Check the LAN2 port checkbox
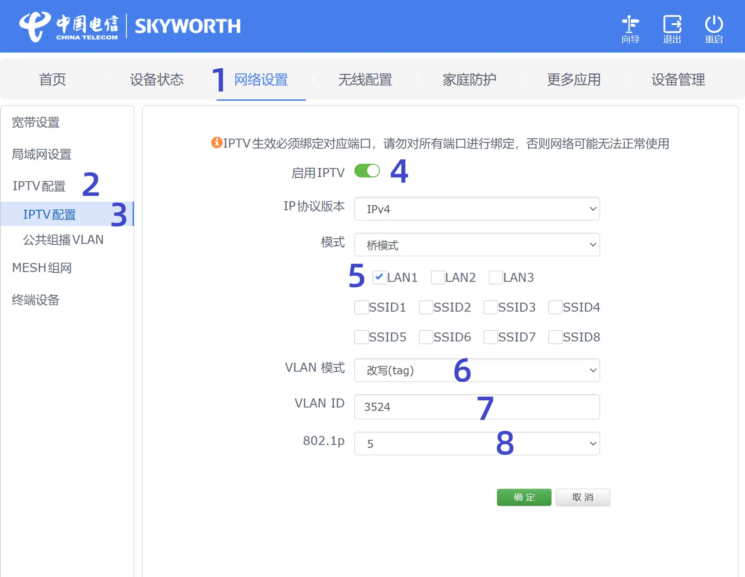The image size is (745, 577). click(438, 278)
